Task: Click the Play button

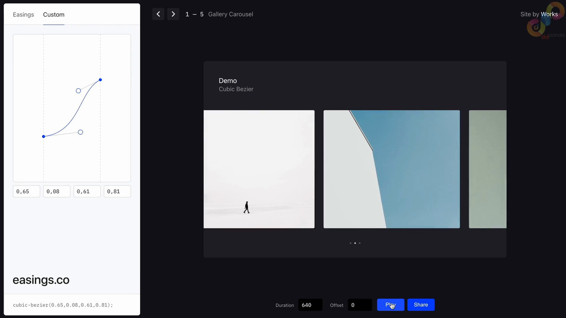Action: tap(390, 305)
